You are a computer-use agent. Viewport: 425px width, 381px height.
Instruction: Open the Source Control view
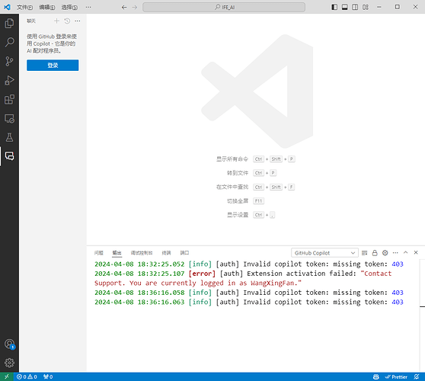coord(9,61)
